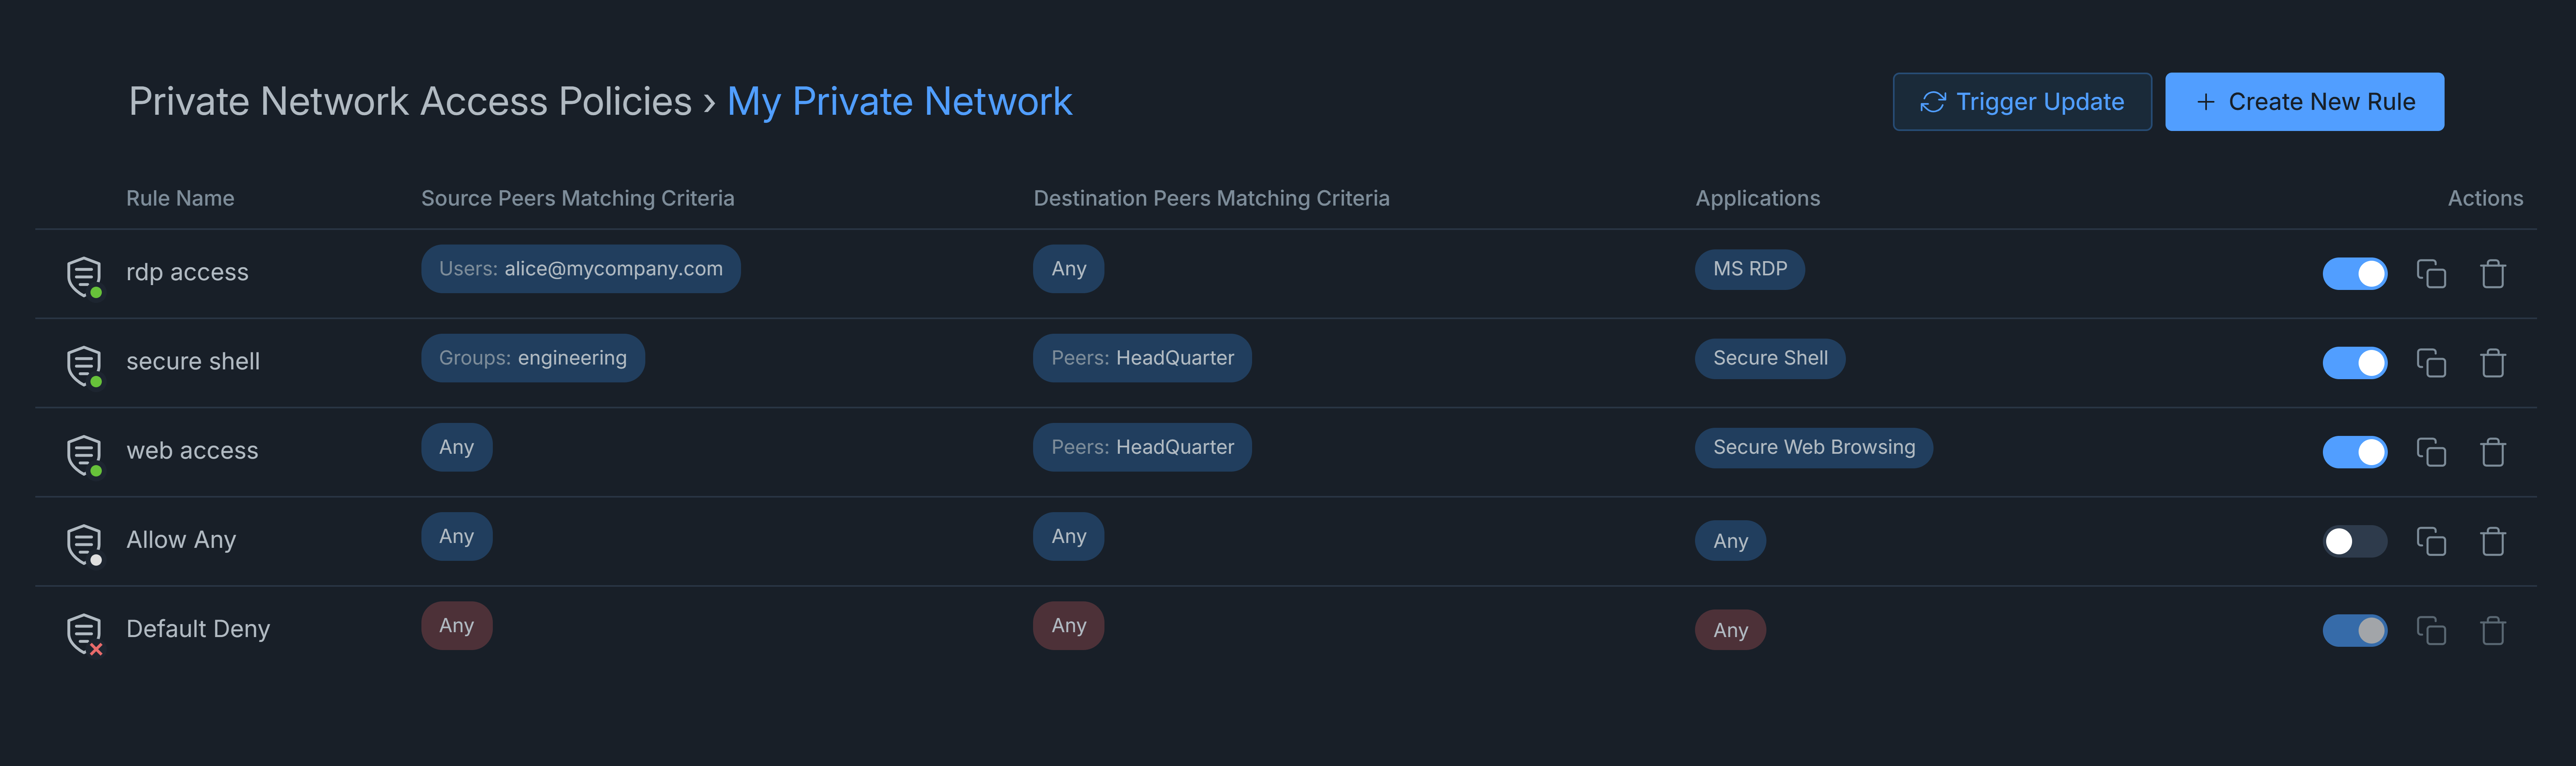Disable the rdp access rule toggle
2576x766 pixels.
pos(2354,273)
